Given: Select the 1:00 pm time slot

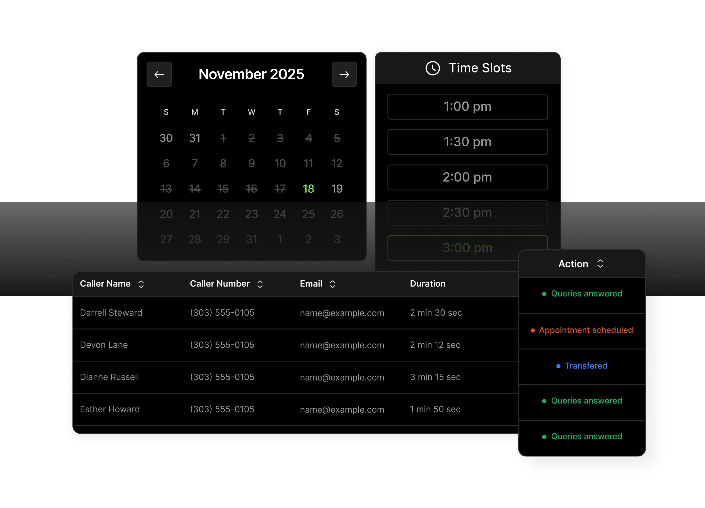Looking at the screenshot, I should [468, 107].
